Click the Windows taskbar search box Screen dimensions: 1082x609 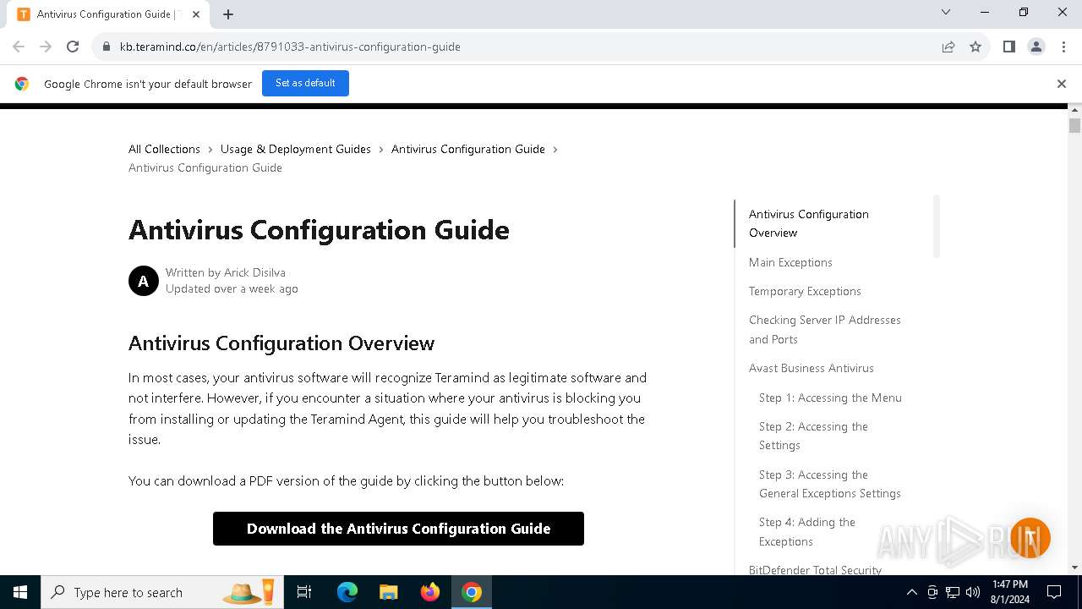[161, 592]
